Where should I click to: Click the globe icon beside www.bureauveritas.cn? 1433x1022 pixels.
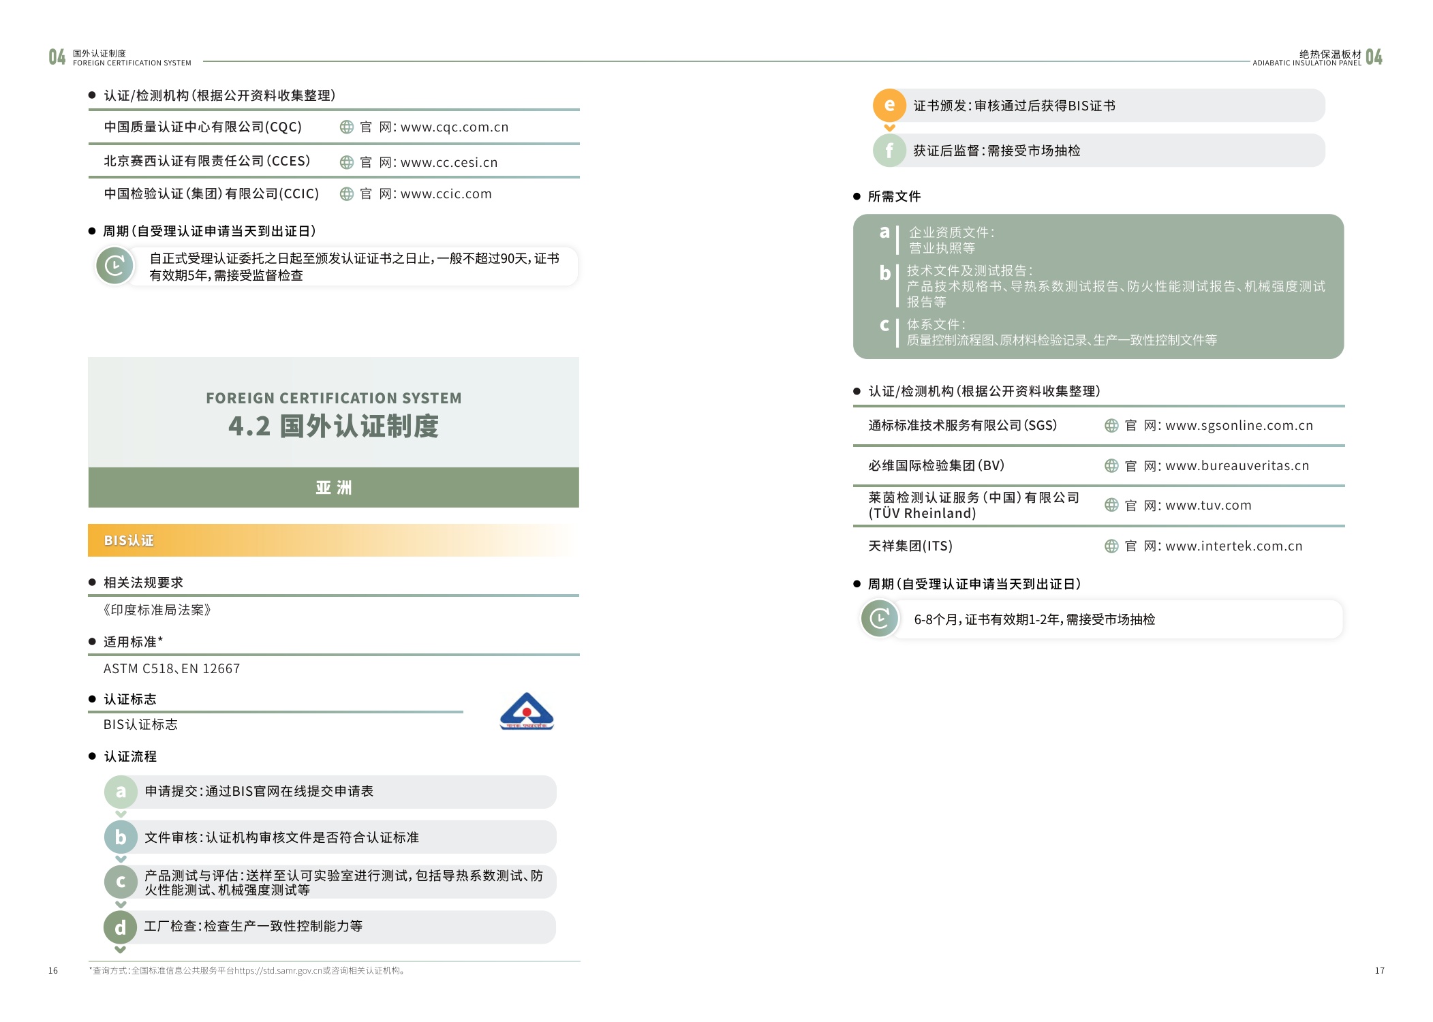click(1111, 466)
